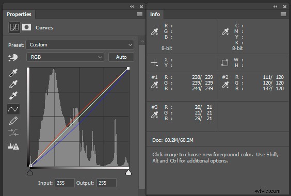Click sampler #3 B value 29/ 21
The width and height of the screenshot is (291, 196).
(x=203, y=119)
